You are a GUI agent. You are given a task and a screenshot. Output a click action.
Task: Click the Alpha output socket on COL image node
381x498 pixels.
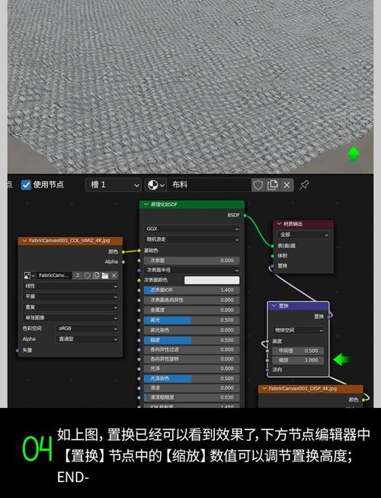[x=123, y=262]
